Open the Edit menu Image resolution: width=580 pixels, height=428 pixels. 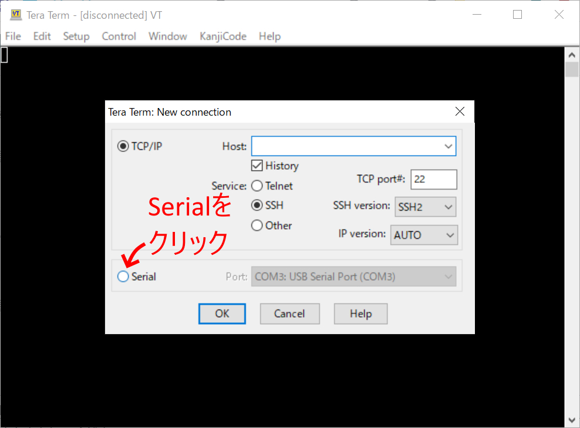(42, 36)
